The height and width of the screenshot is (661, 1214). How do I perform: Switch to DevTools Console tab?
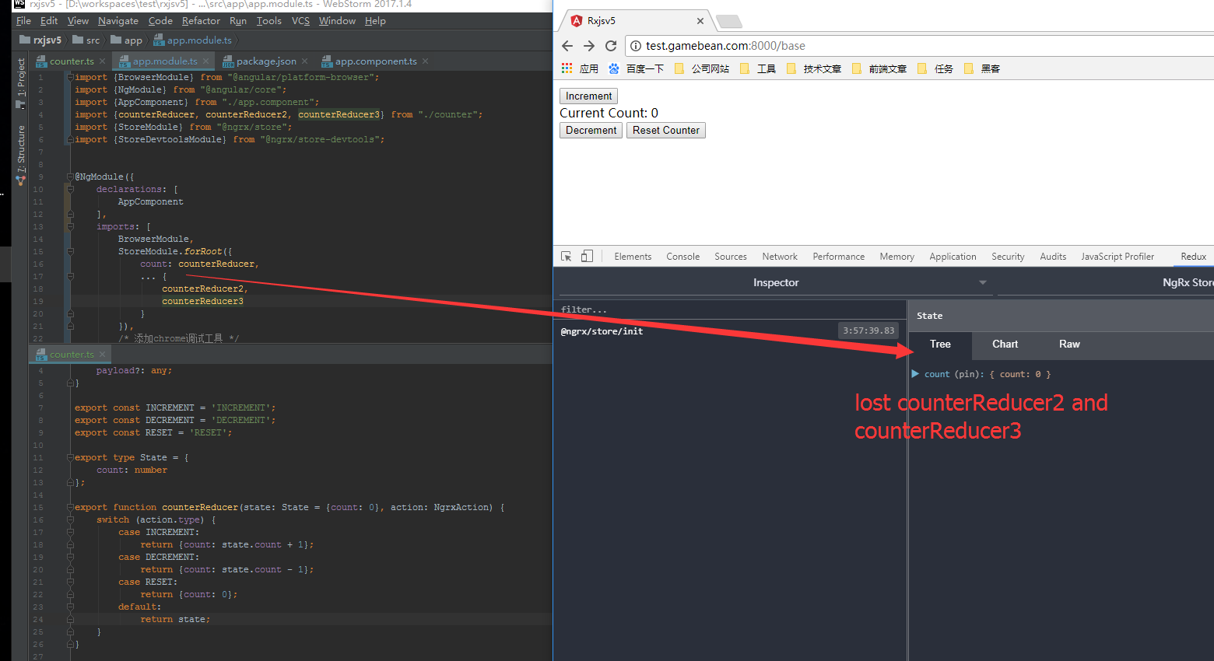[683, 256]
